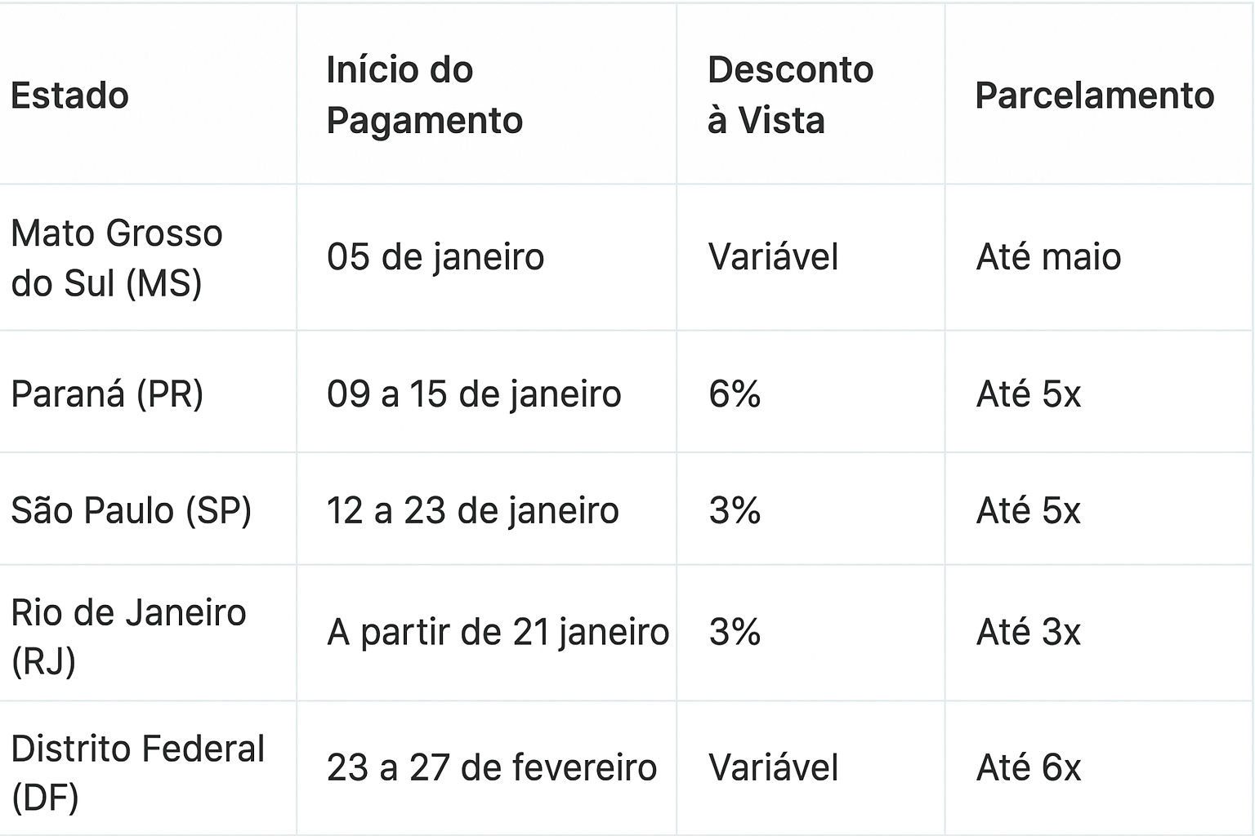Click the Distrito Federal (DF) cell
The image size is (1255, 836).
[x=137, y=772]
